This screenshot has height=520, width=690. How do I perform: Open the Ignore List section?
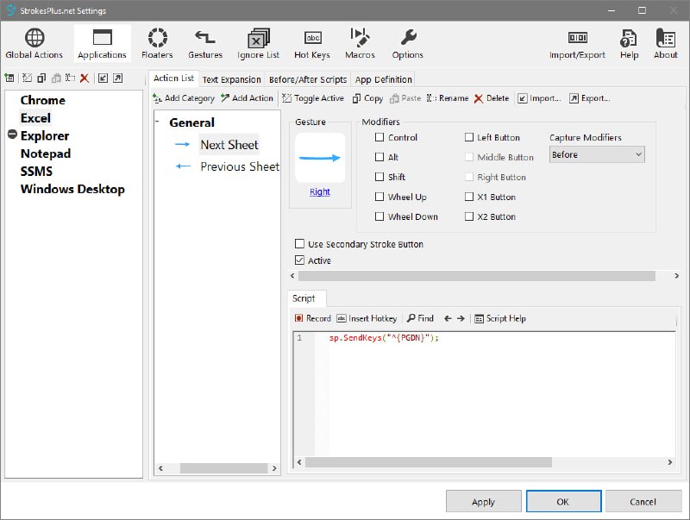point(258,44)
